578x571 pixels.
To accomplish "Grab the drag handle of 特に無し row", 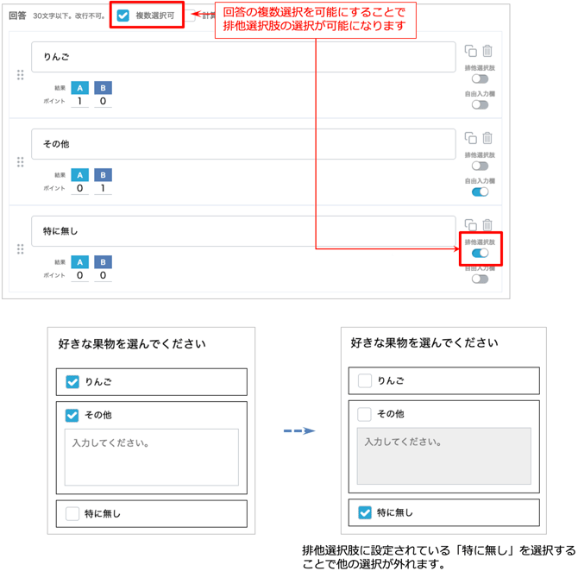I will coord(21,249).
